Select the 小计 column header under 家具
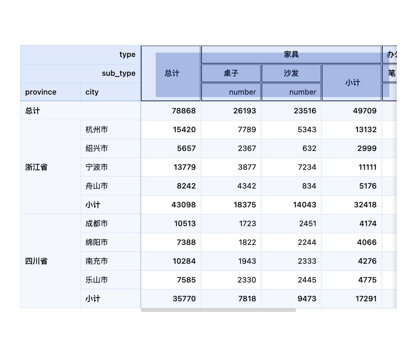405x347 pixels. point(352,83)
